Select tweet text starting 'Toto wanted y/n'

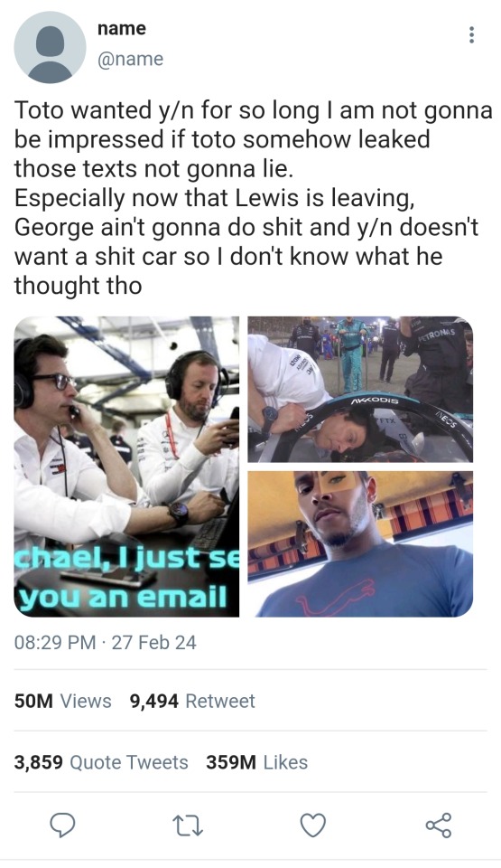click(x=254, y=196)
